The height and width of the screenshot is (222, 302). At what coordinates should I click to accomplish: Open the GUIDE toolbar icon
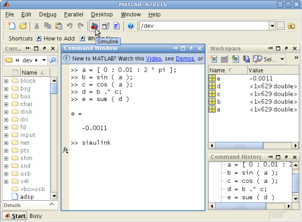pyautogui.click(x=106, y=26)
